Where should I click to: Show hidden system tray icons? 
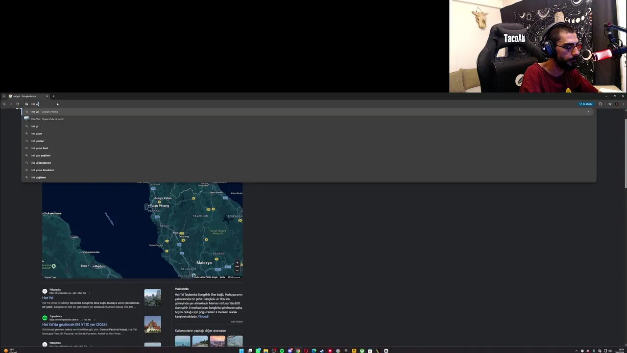pyautogui.click(x=576, y=351)
